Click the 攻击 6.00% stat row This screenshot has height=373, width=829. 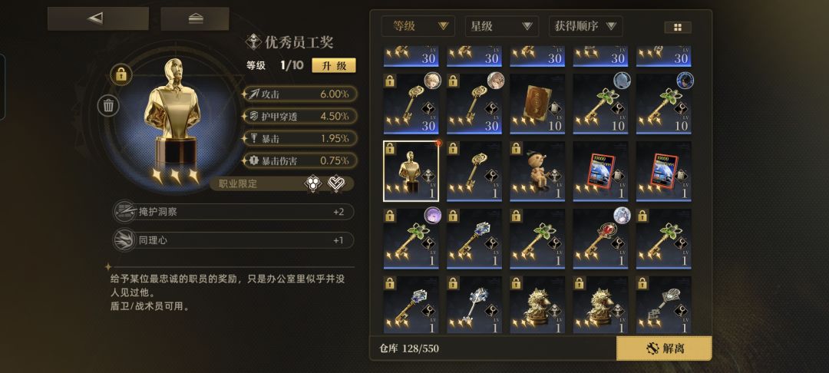300,94
